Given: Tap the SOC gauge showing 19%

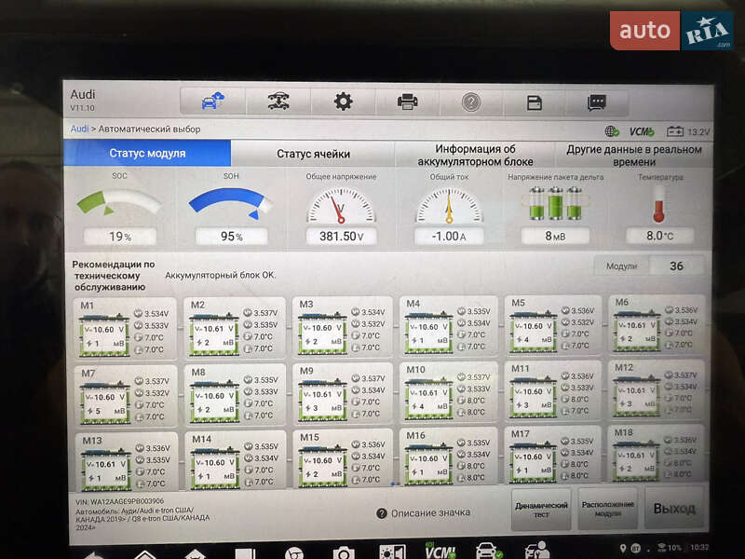Looking at the screenshot, I should click(119, 210).
